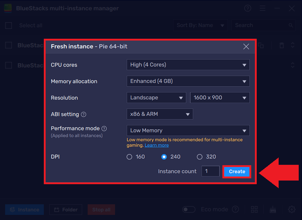Open the Memory allocation dropdown
The height and width of the screenshot is (220, 302).
click(x=188, y=81)
